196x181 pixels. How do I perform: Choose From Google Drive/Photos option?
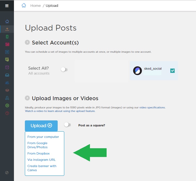tap(37, 145)
